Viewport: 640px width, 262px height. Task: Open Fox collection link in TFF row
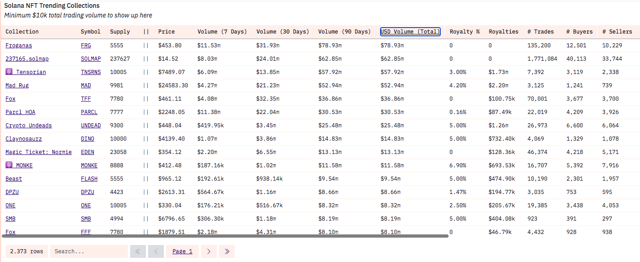tap(11, 99)
